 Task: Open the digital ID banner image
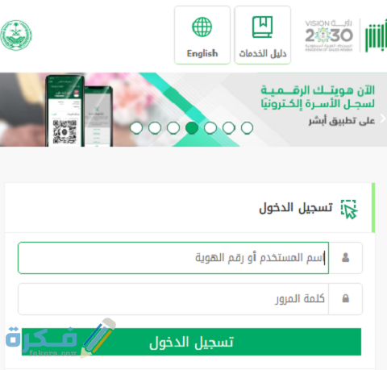click(x=193, y=110)
